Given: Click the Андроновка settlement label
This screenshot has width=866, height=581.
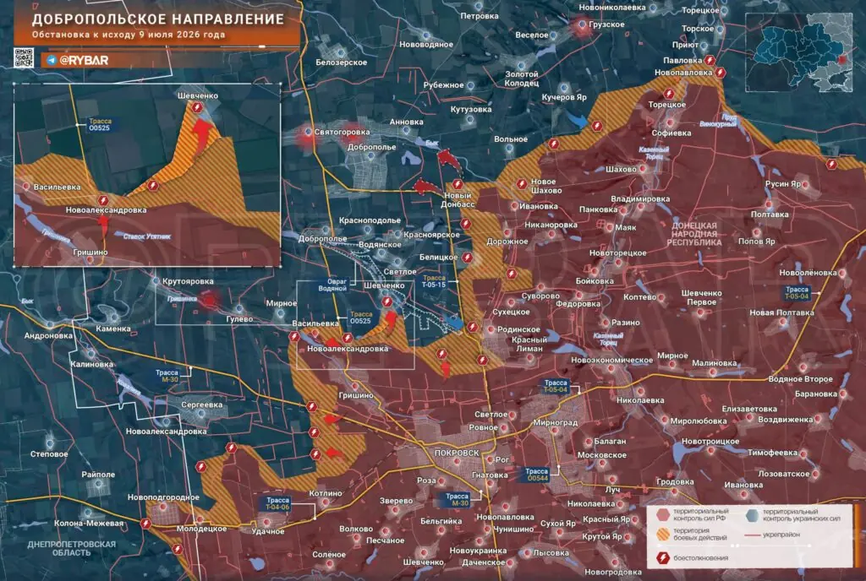Looking at the screenshot, I should point(48,335).
